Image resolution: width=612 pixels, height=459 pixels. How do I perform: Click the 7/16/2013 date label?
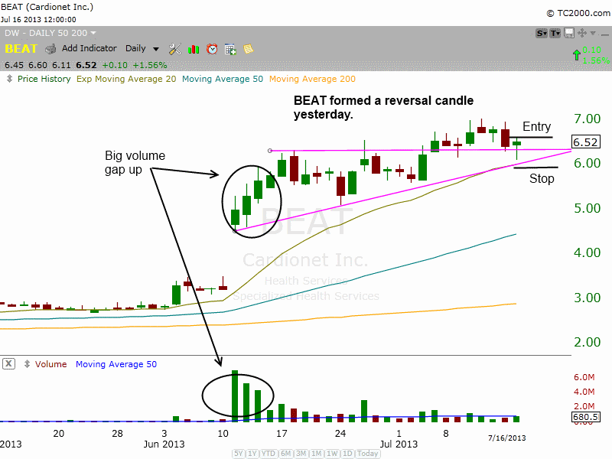coord(507,438)
